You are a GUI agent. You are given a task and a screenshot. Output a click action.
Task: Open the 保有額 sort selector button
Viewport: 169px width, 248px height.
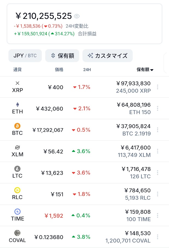62,56
